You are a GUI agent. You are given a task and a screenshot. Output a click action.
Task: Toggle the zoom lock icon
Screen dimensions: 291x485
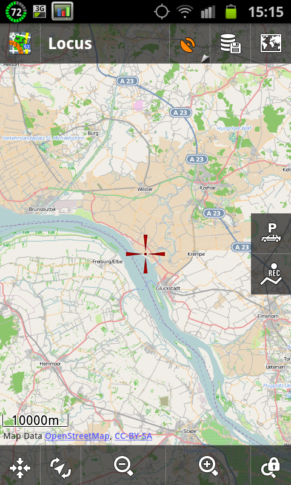270,467
